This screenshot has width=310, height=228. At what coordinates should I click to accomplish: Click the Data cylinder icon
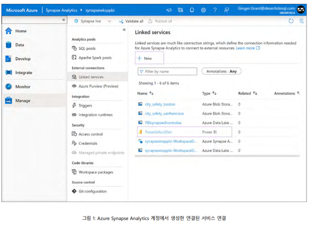click(x=9, y=45)
